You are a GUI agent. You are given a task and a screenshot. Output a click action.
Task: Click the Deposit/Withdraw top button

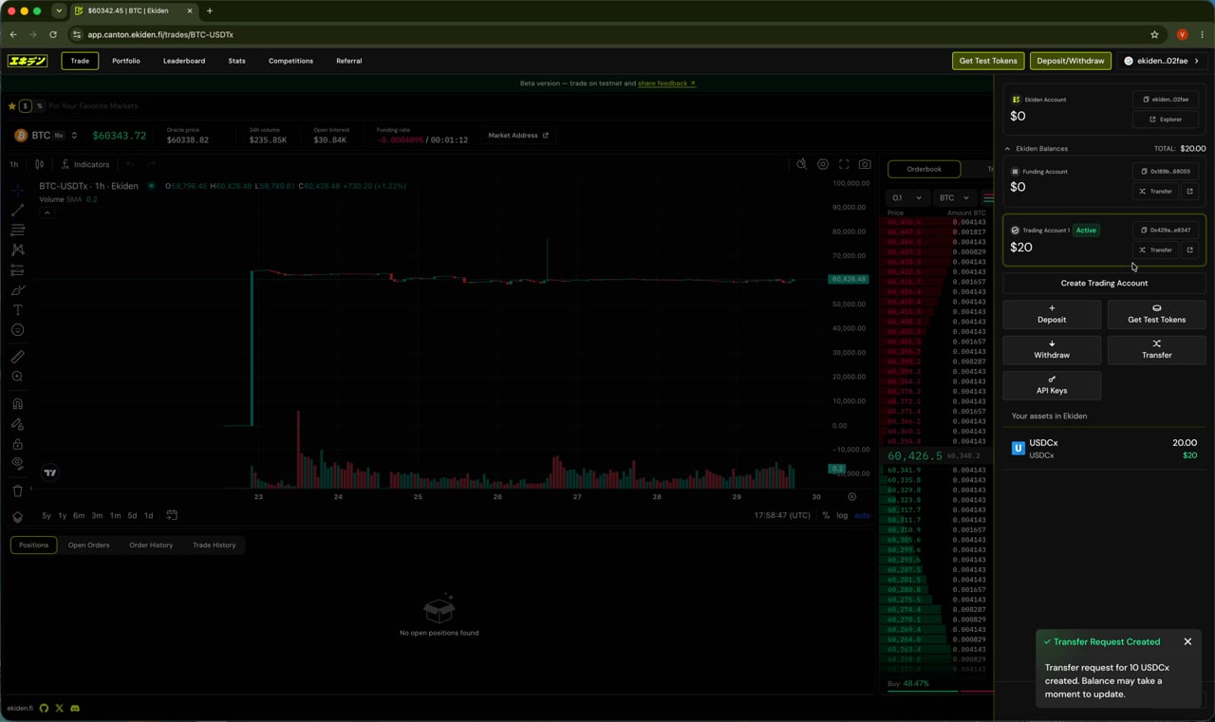click(1071, 61)
